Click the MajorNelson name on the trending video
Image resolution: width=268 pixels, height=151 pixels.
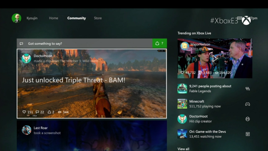pos(200,44)
